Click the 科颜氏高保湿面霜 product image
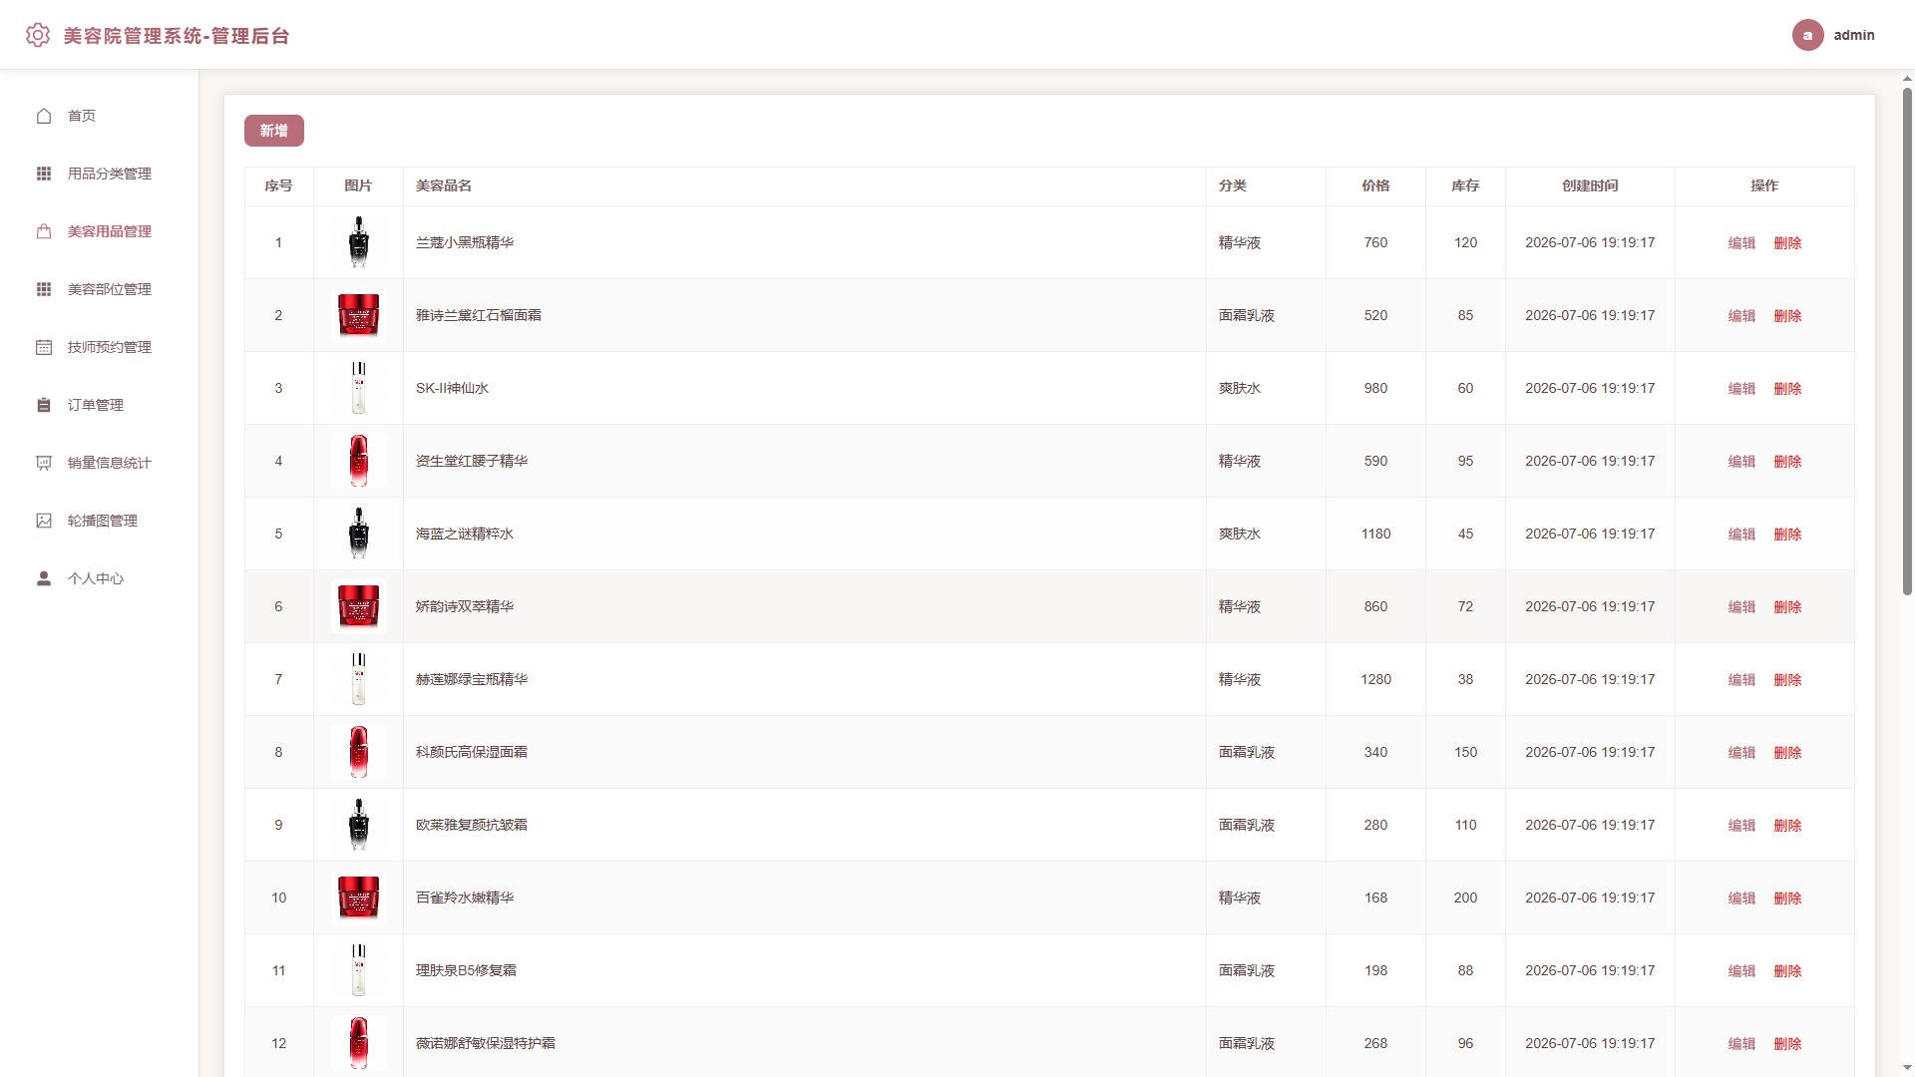 [x=359, y=752]
